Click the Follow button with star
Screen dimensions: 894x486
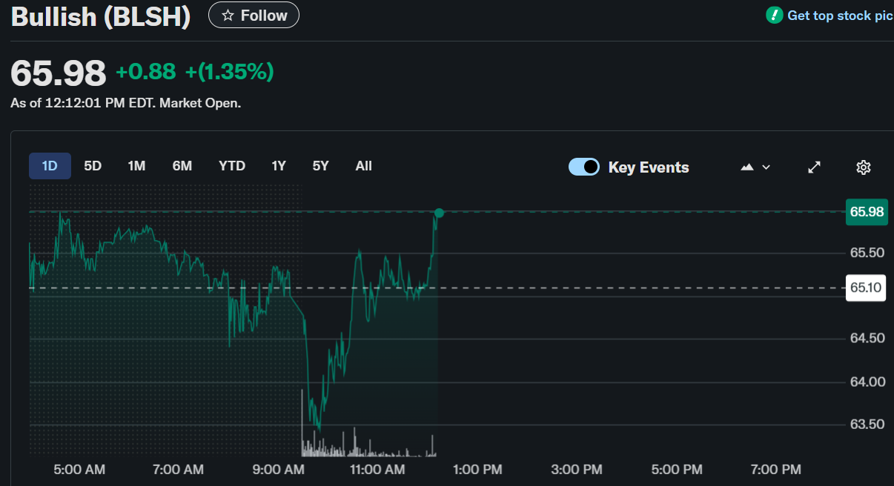tap(254, 16)
